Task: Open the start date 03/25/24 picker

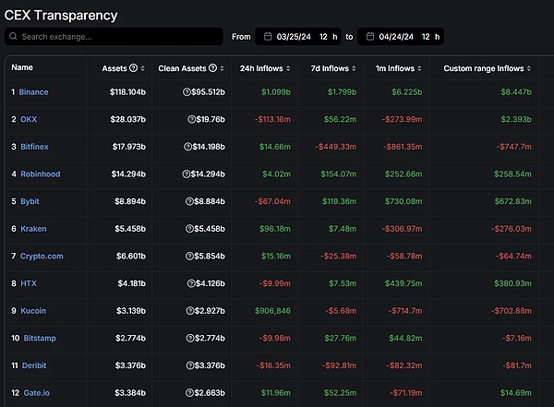Action: pos(293,37)
